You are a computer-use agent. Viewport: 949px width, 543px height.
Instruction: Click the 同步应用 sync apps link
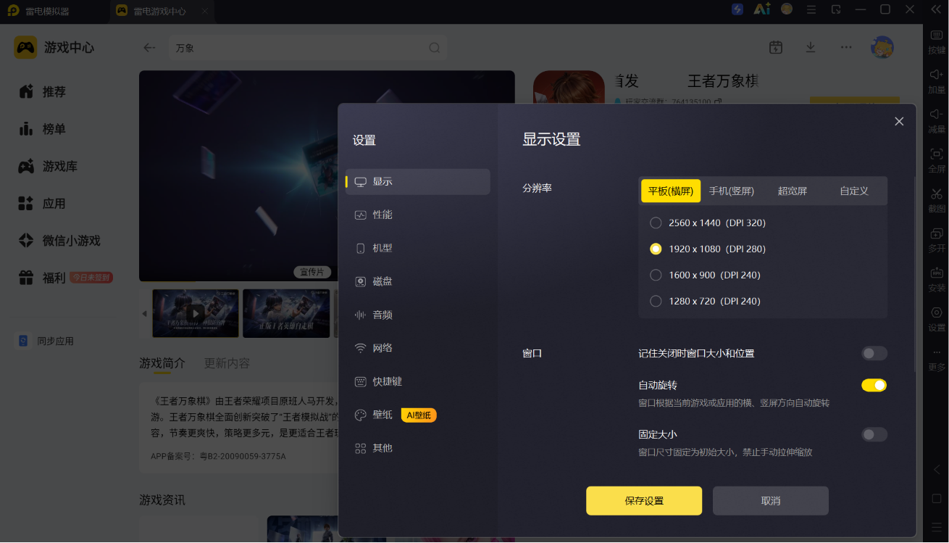coord(46,341)
